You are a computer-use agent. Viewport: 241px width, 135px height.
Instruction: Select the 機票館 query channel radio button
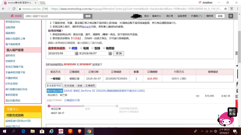104,48
